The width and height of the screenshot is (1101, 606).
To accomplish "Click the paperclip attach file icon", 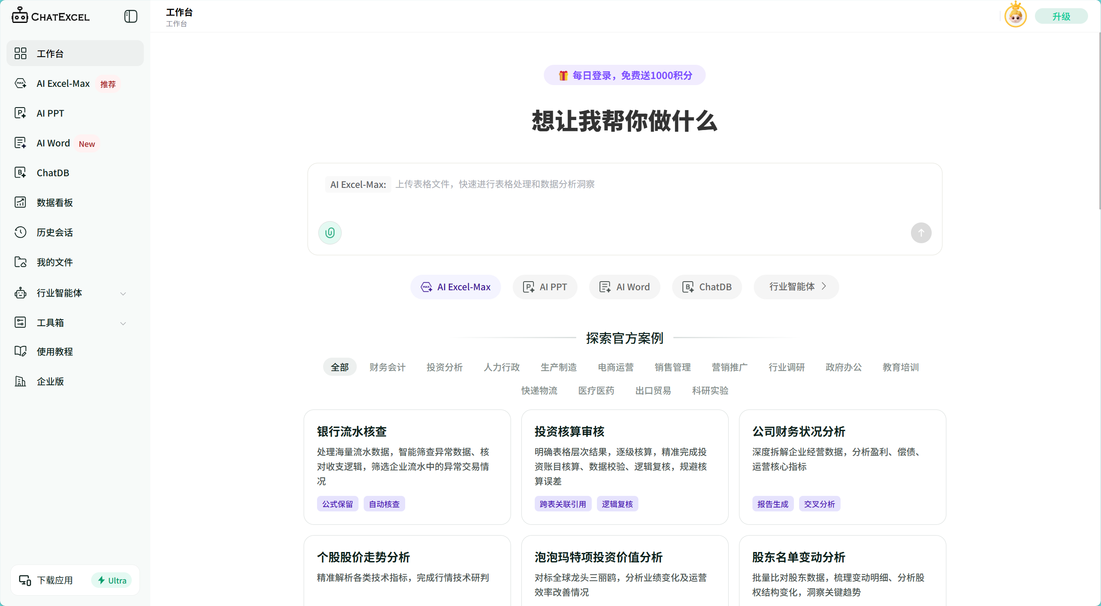I will [330, 233].
